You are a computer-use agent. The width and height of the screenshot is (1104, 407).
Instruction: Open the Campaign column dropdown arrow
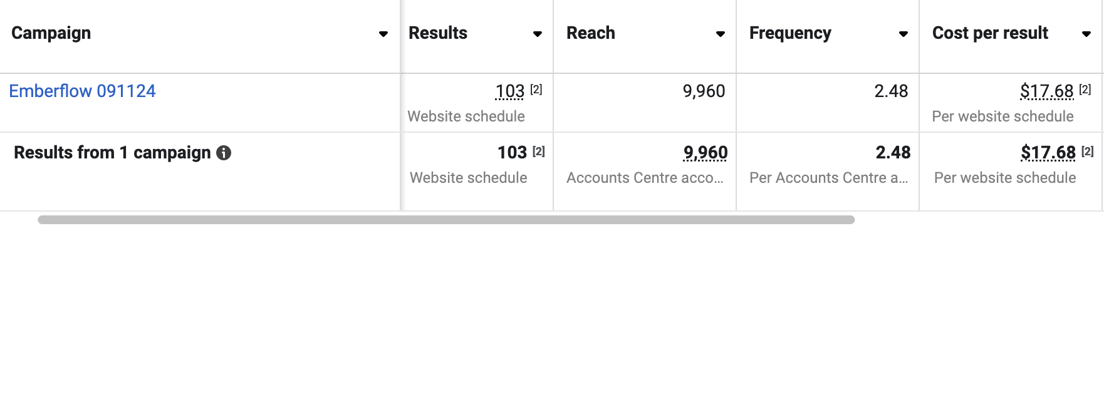(x=383, y=34)
